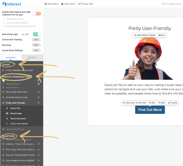The width and height of the screenshot is (183, 166).
Task: Open the Help Center
Action: coord(68,4)
